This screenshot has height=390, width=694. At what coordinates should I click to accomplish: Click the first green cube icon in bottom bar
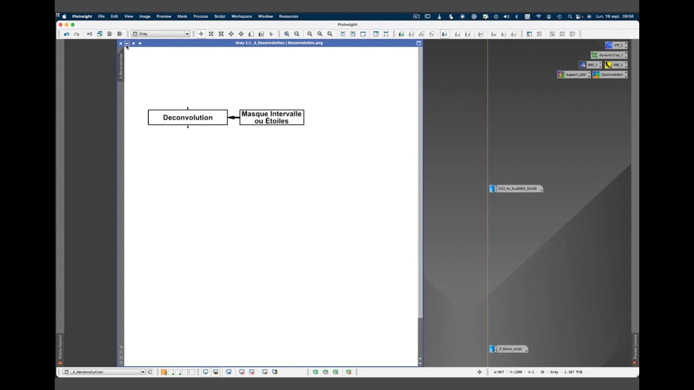[x=316, y=372]
